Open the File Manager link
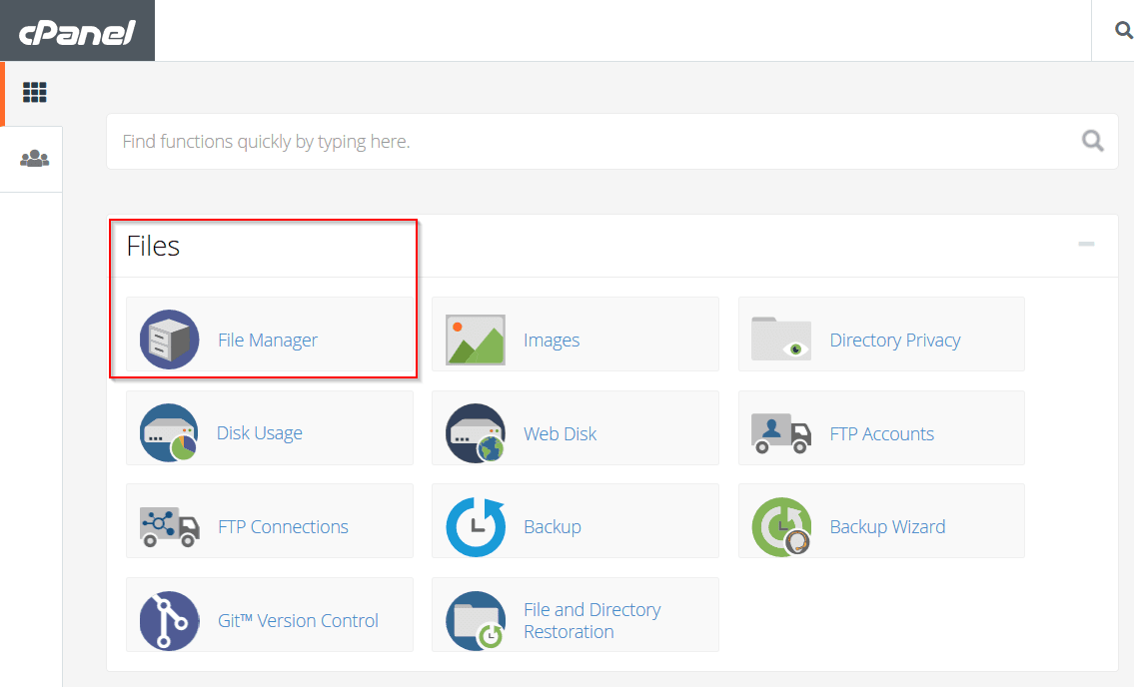The width and height of the screenshot is (1134, 687). tap(268, 340)
